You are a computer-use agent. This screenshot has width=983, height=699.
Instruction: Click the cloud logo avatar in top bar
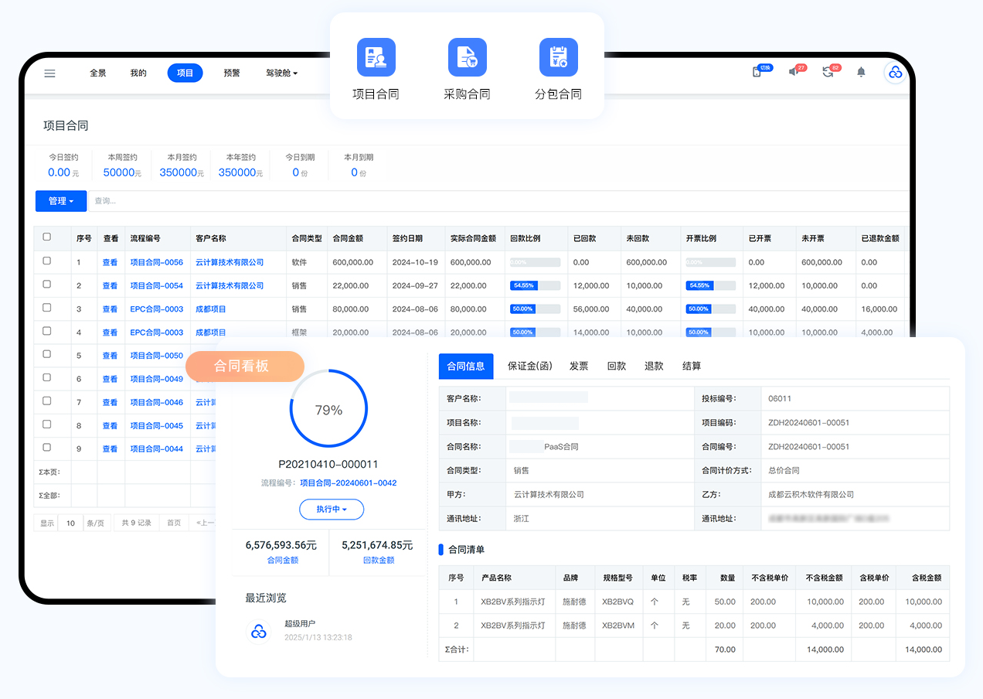[896, 73]
